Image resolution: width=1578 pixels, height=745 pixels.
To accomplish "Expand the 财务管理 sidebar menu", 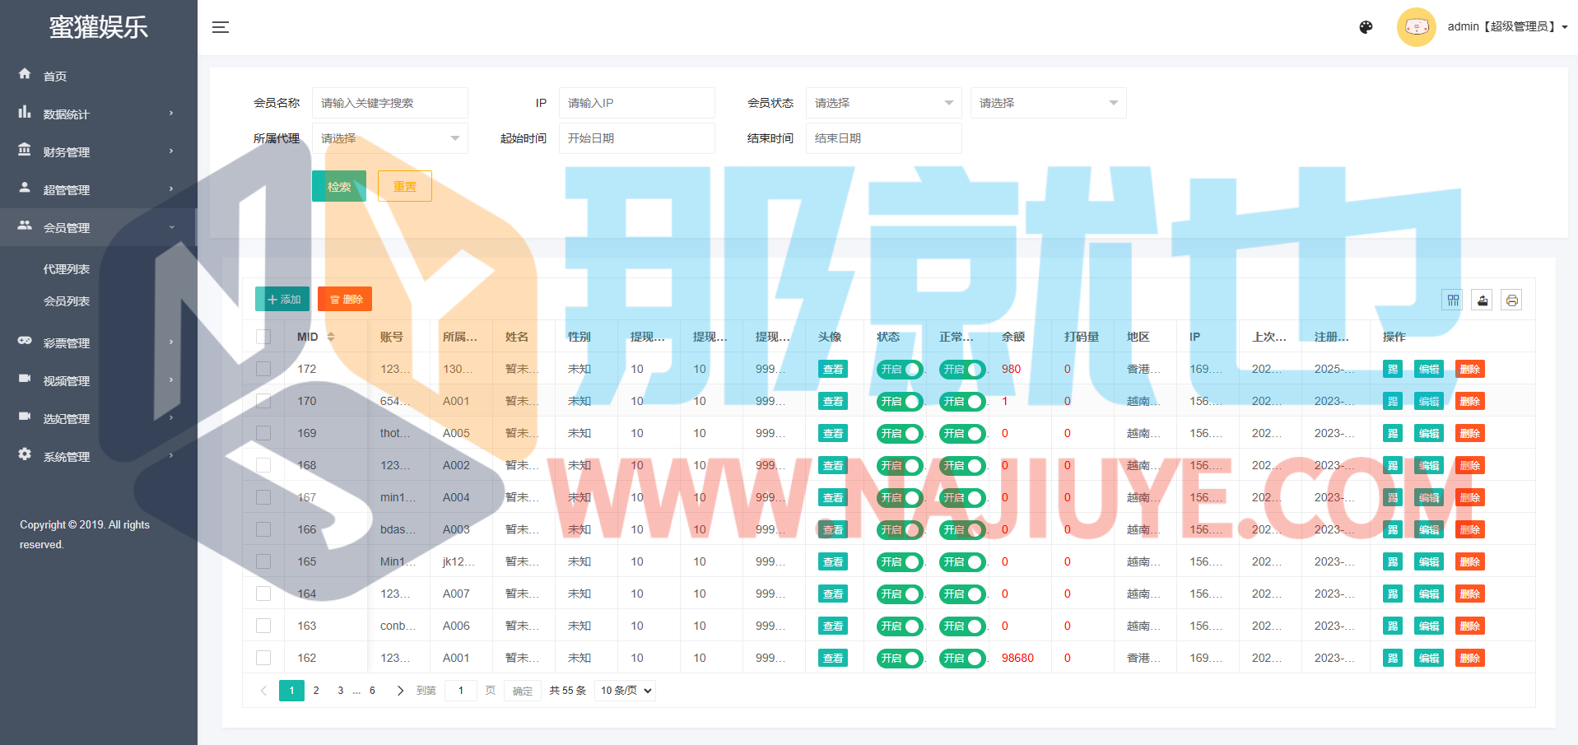I will coord(97,152).
